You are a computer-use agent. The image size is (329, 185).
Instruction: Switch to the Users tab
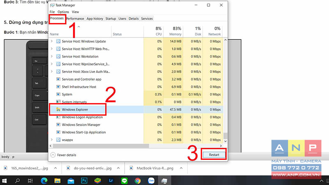tap(122, 19)
